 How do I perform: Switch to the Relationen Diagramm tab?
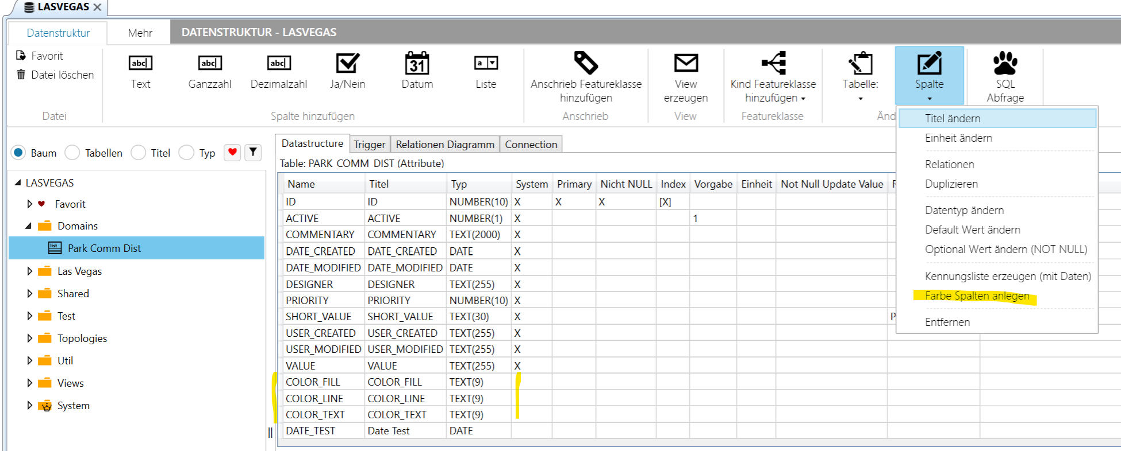(444, 145)
